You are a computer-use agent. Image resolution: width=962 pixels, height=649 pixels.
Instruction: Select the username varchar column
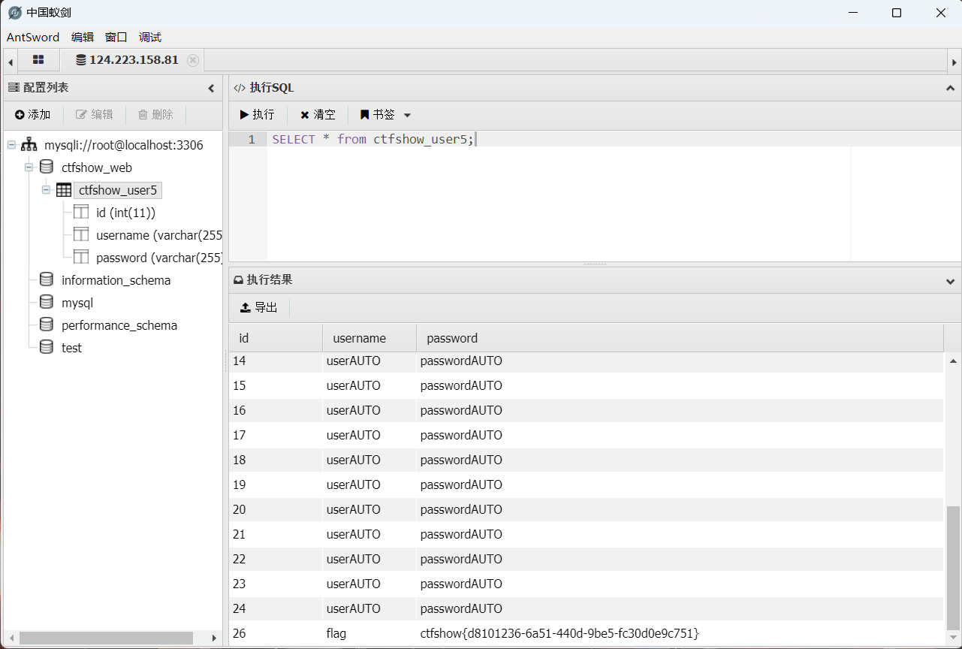(159, 235)
